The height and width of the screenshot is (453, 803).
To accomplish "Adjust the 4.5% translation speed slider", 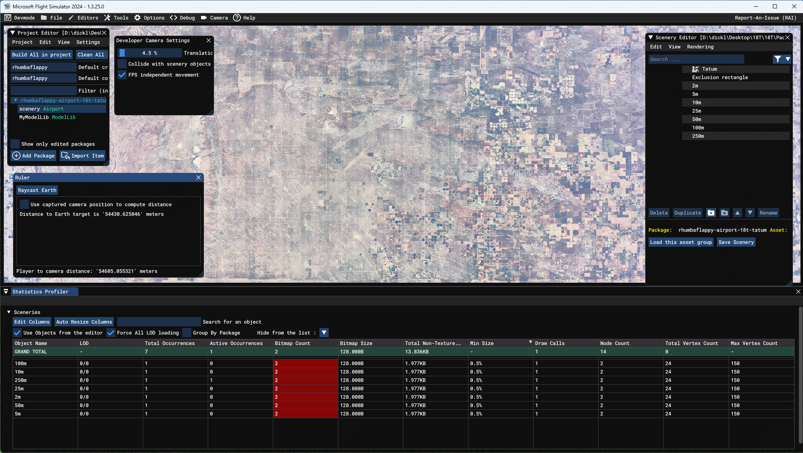I will (x=150, y=53).
